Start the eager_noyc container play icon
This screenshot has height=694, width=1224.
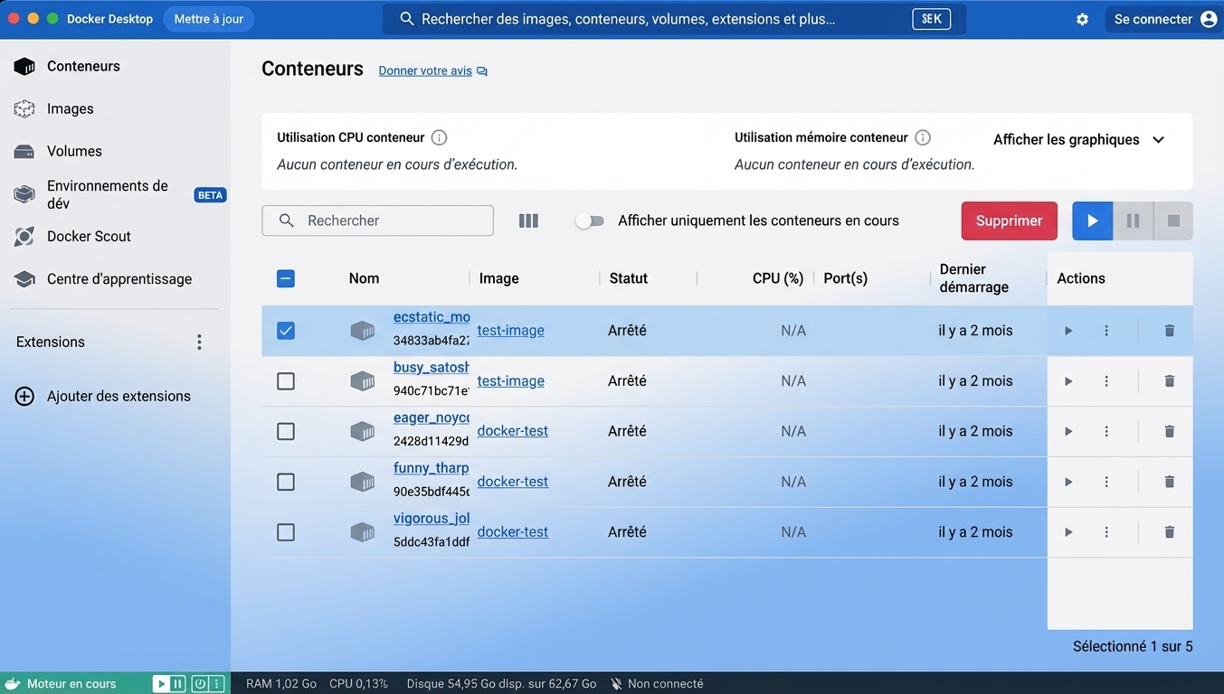[1068, 431]
